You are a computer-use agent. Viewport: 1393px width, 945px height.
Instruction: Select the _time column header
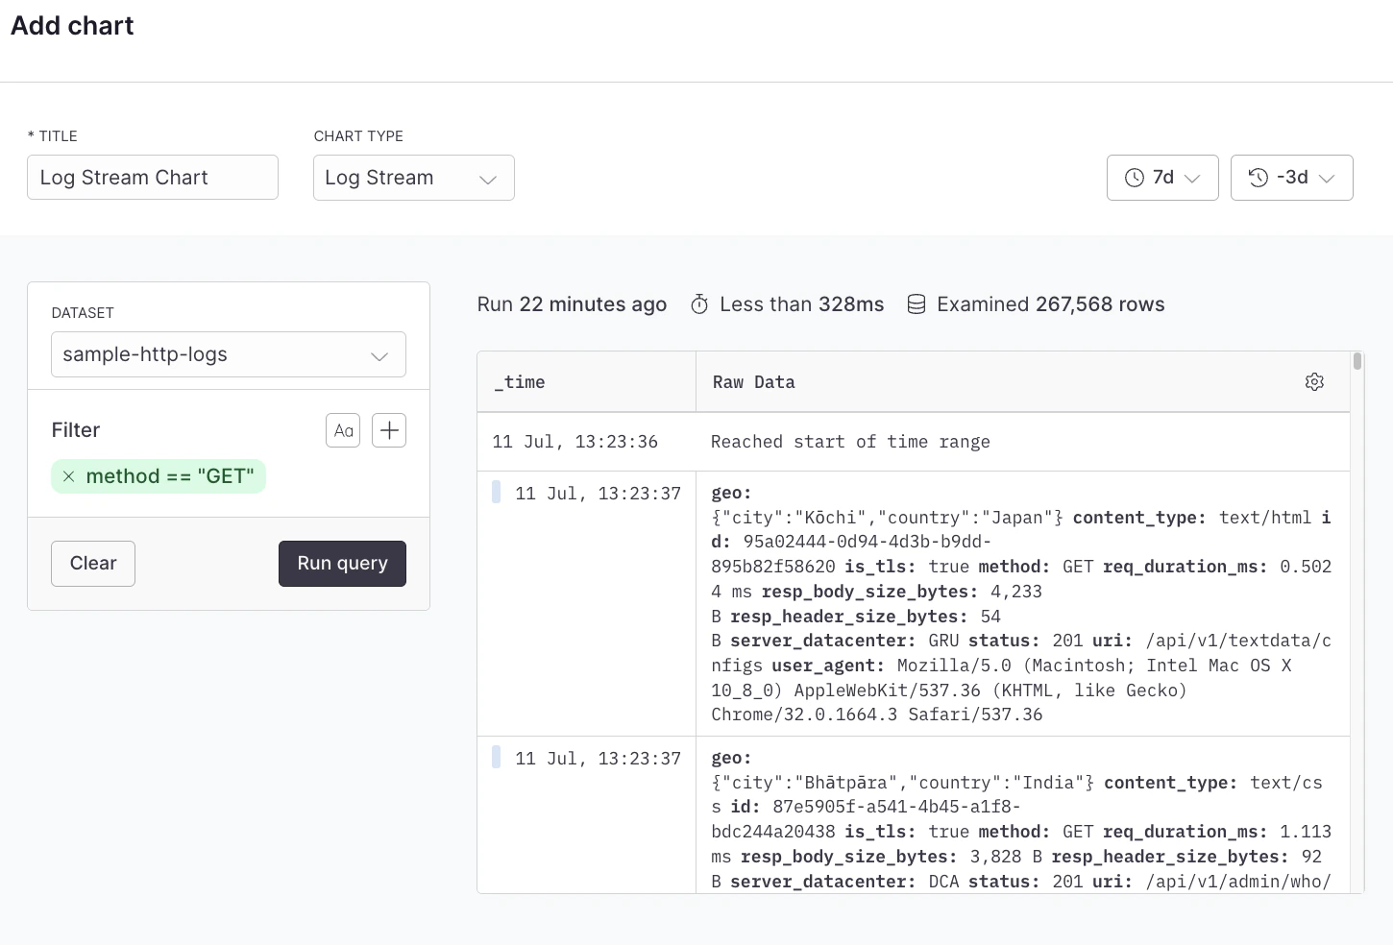tap(519, 381)
